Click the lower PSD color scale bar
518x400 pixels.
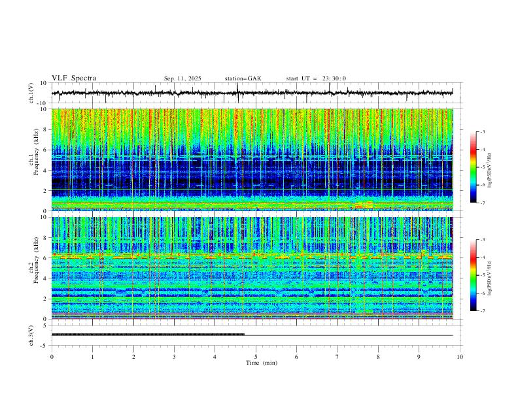point(474,275)
